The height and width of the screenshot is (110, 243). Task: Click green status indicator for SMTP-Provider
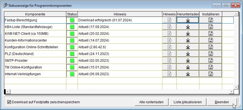(72, 61)
